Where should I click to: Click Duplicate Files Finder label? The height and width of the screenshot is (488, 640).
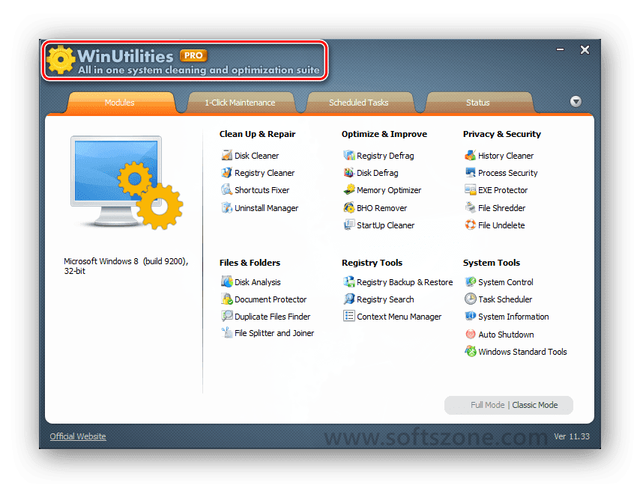click(273, 317)
